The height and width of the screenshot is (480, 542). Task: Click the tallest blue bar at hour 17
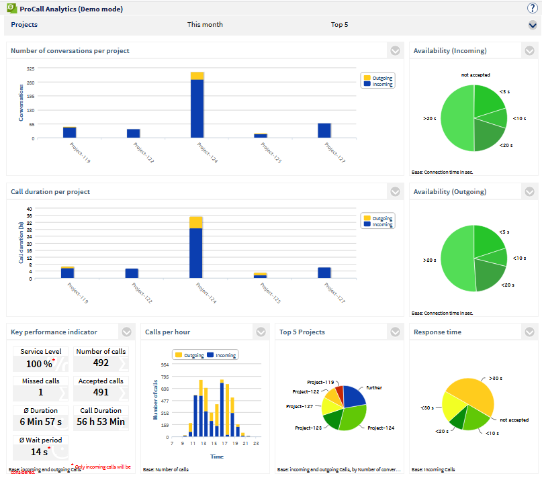click(222, 410)
